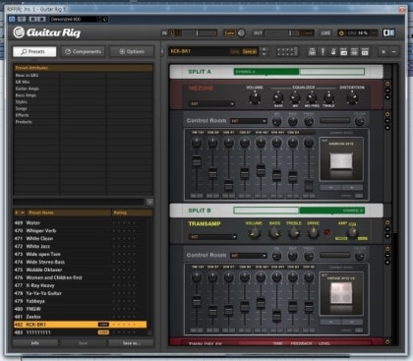Select preset 473 Wide open Tom

pos(80,254)
